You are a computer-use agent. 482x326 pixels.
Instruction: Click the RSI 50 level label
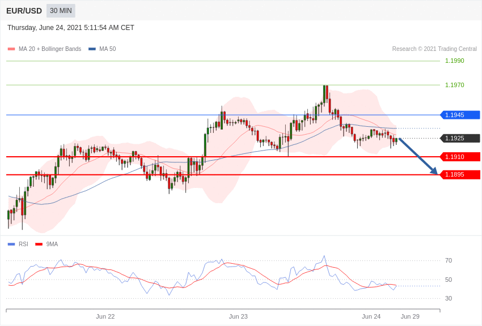[x=449, y=280]
